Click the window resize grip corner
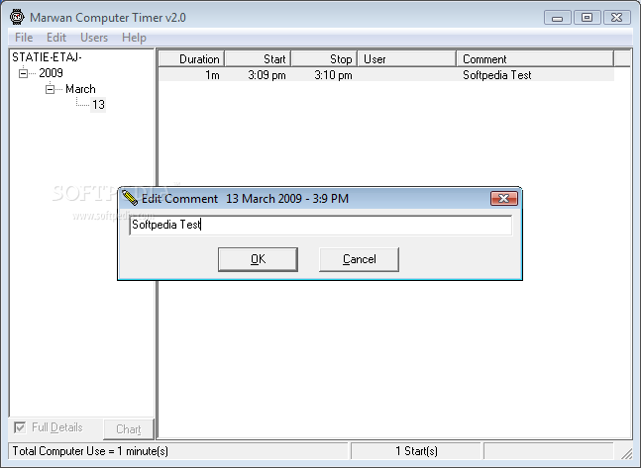The height and width of the screenshot is (468, 641). tap(626, 453)
